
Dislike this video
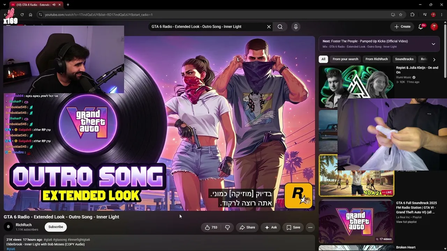(227, 227)
